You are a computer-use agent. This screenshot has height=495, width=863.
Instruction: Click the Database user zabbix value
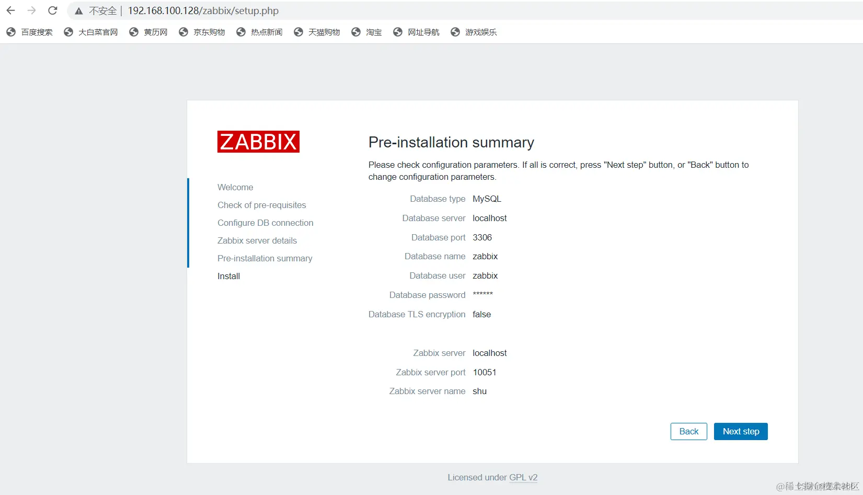[x=485, y=275]
